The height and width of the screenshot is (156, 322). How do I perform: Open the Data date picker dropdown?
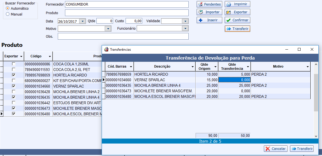(82, 21)
